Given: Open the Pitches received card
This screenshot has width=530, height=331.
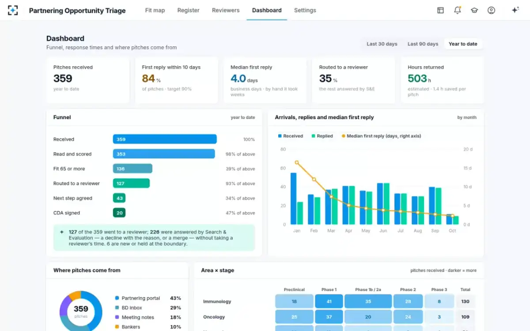Looking at the screenshot, I should (x=88, y=80).
